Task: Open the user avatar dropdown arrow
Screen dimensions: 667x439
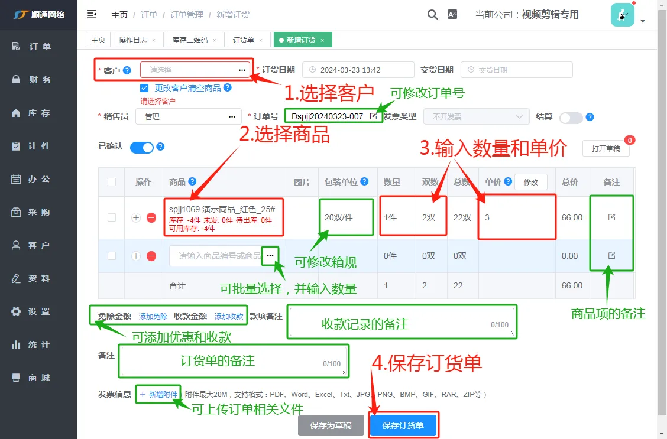Action: coord(643,21)
